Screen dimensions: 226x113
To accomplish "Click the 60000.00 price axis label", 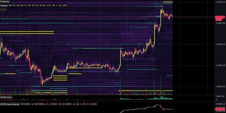I will [x=221, y=86].
